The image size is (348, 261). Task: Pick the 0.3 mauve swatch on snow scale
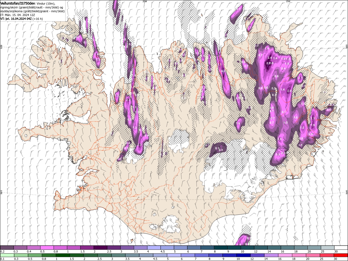point(20,248)
